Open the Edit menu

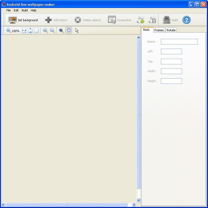[x=16, y=10]
